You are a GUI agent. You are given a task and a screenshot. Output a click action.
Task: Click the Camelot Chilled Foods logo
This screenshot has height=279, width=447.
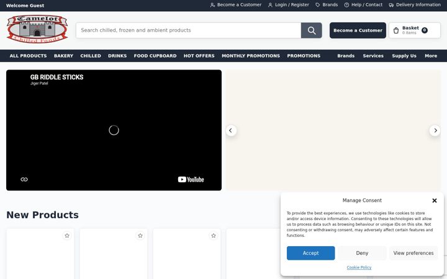(x=37, y=29)
